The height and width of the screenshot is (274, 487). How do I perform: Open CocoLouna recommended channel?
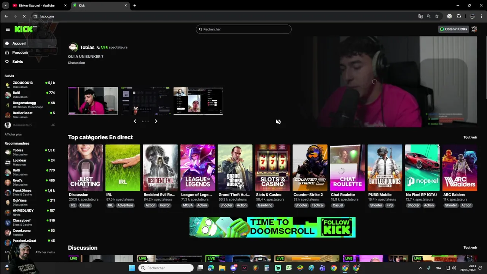(x=30, y=232)
